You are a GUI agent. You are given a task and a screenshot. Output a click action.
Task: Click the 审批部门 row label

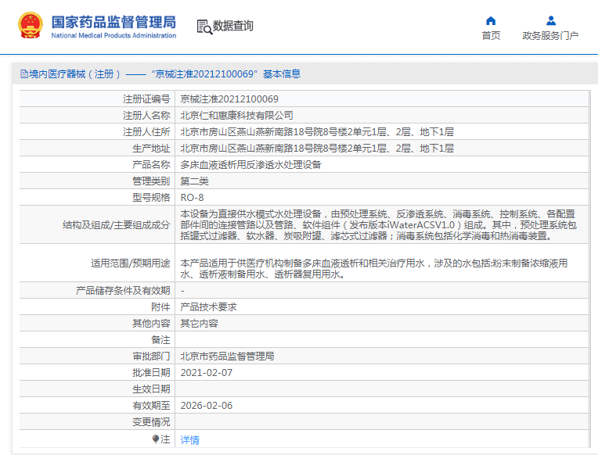(x=151, y=356)
